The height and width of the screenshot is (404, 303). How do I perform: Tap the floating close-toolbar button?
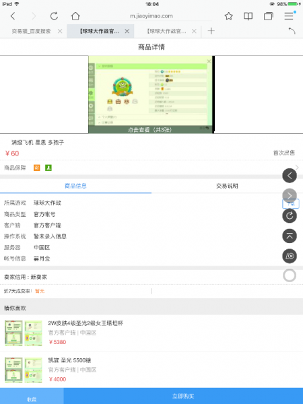tap(290, 256)
